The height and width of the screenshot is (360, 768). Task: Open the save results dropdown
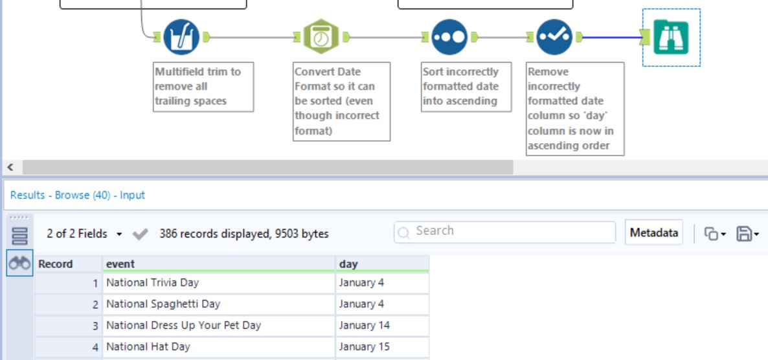click(748, 234)
